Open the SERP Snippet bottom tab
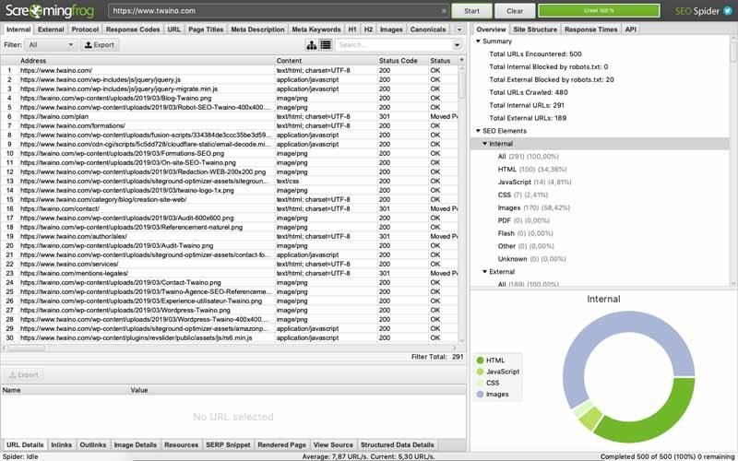The height and width of the screenshot is (461, 738). coord(228,444)
